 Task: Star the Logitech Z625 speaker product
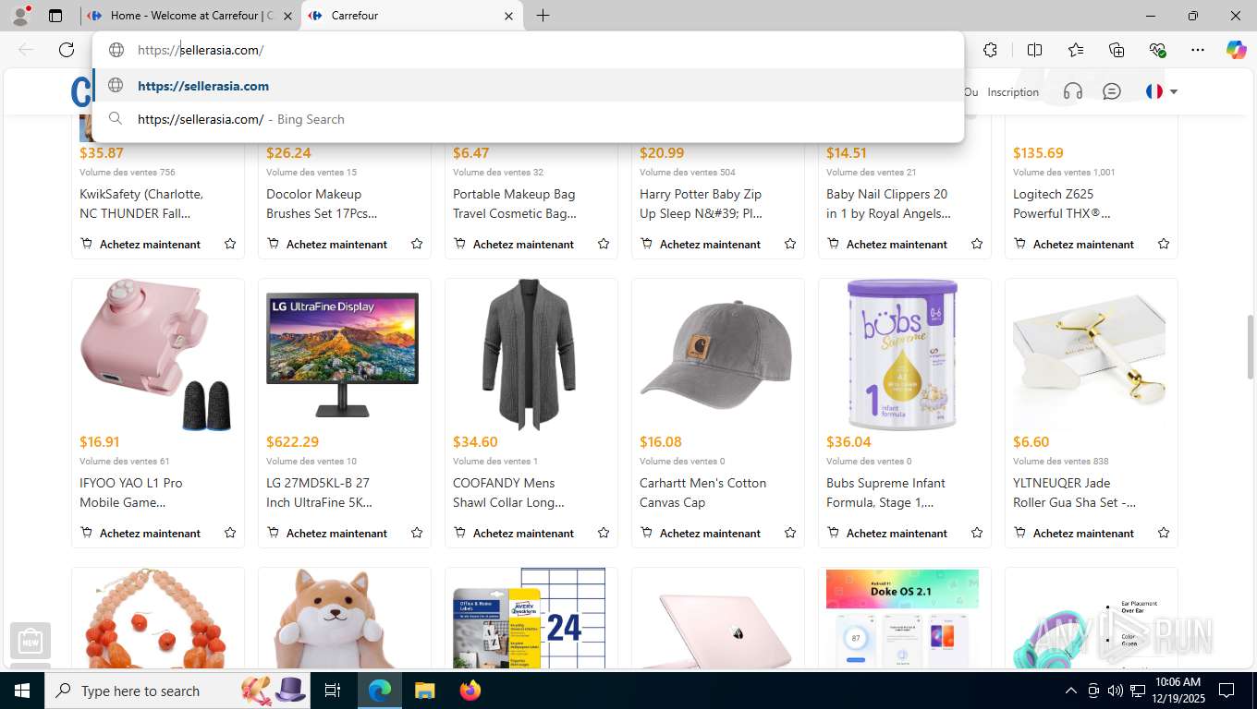[1164, 244]
